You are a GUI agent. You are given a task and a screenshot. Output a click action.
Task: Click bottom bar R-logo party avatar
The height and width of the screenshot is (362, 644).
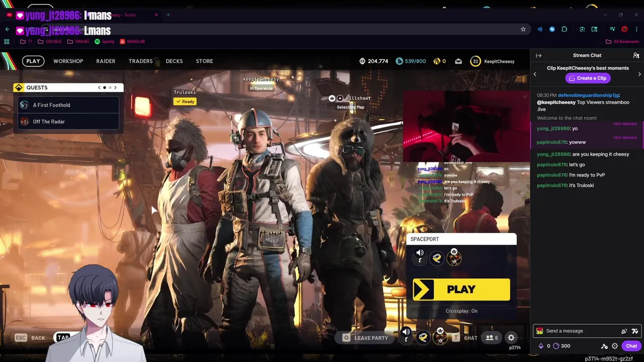coord(423,338)
